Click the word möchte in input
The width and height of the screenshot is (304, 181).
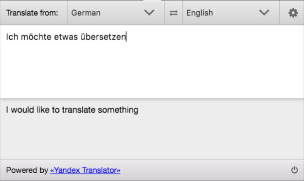tap(36, 36)
